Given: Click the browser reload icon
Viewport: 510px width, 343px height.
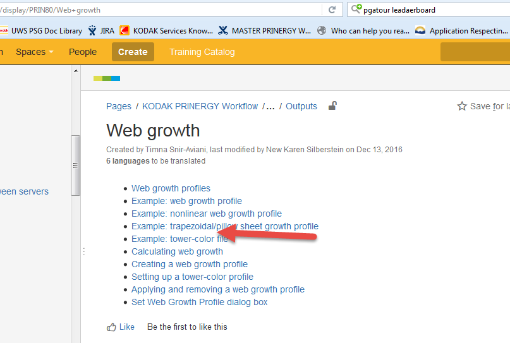Looking at the screenshot, I should click(x=332, y=9).
